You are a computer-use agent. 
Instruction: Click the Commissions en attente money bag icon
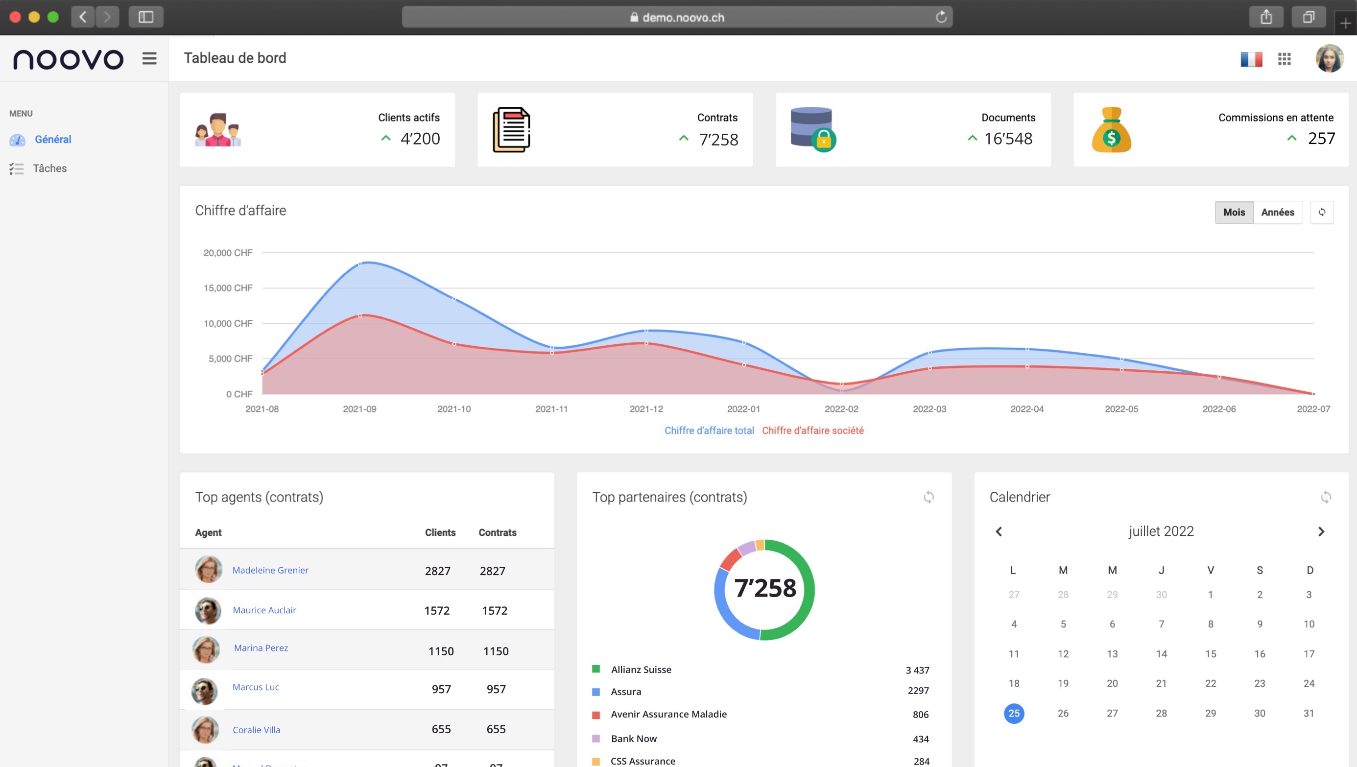(x=1111, y=130)
